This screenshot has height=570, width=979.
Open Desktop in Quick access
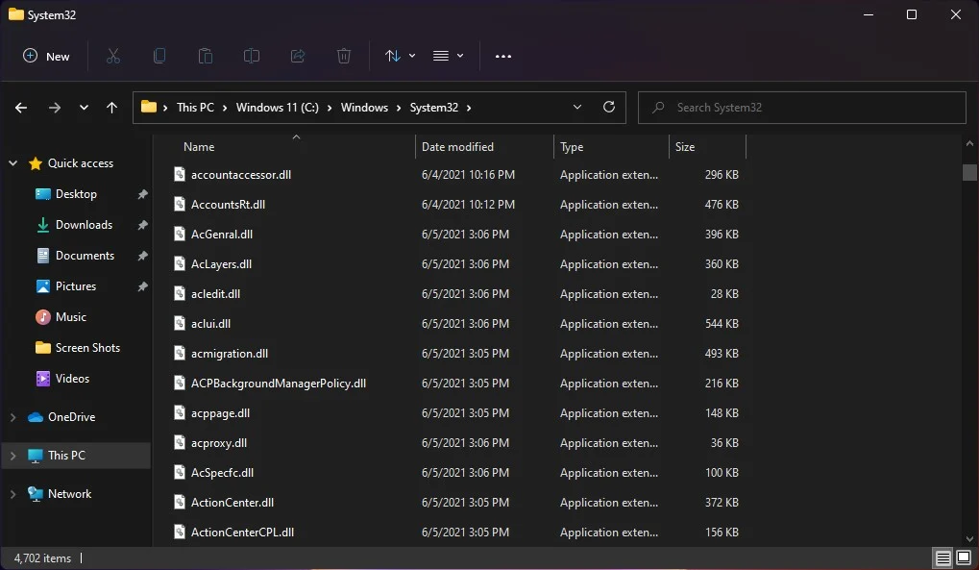(x=76, y=194)
